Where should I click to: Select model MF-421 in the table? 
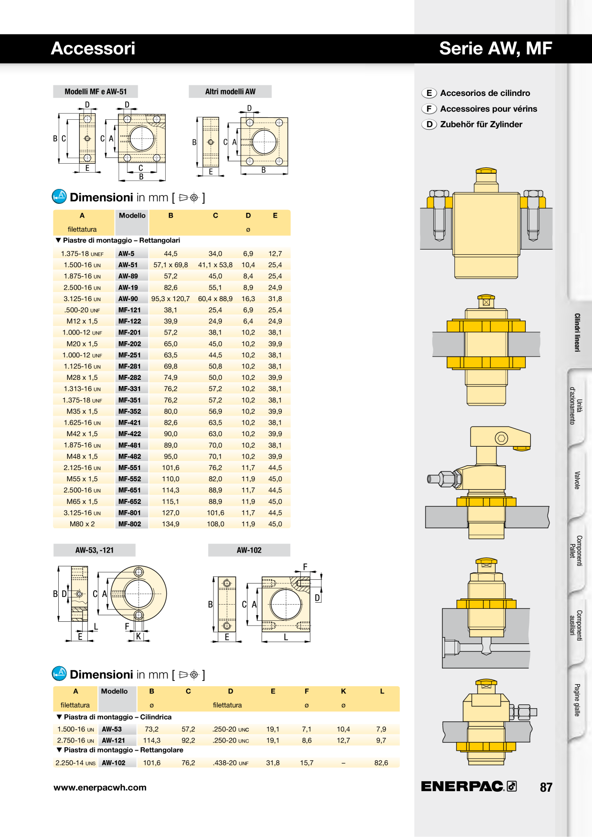(x=132, y=423)
